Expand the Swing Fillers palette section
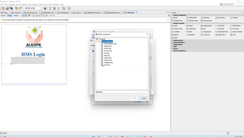The height and width of the screenshot is (137, 244). pyautogui.click(x=172, y=45)
